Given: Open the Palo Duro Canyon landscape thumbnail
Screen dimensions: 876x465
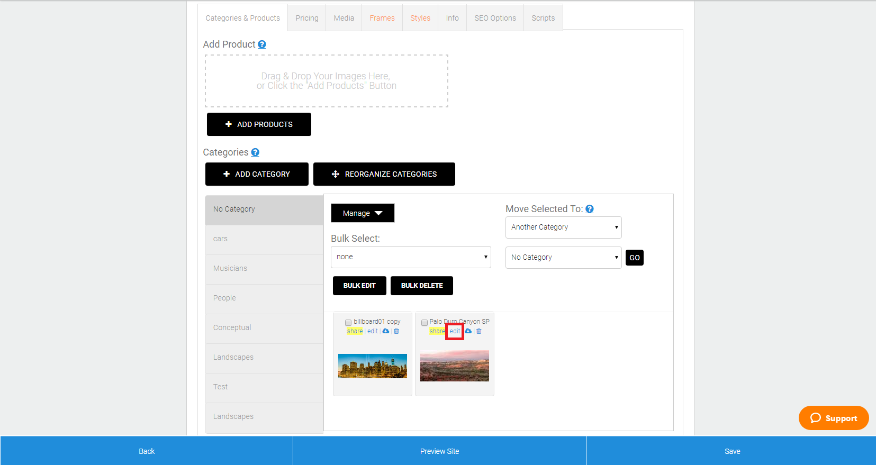Looking at the screenshot, I should pyautogui.click(x=455, y=366).
